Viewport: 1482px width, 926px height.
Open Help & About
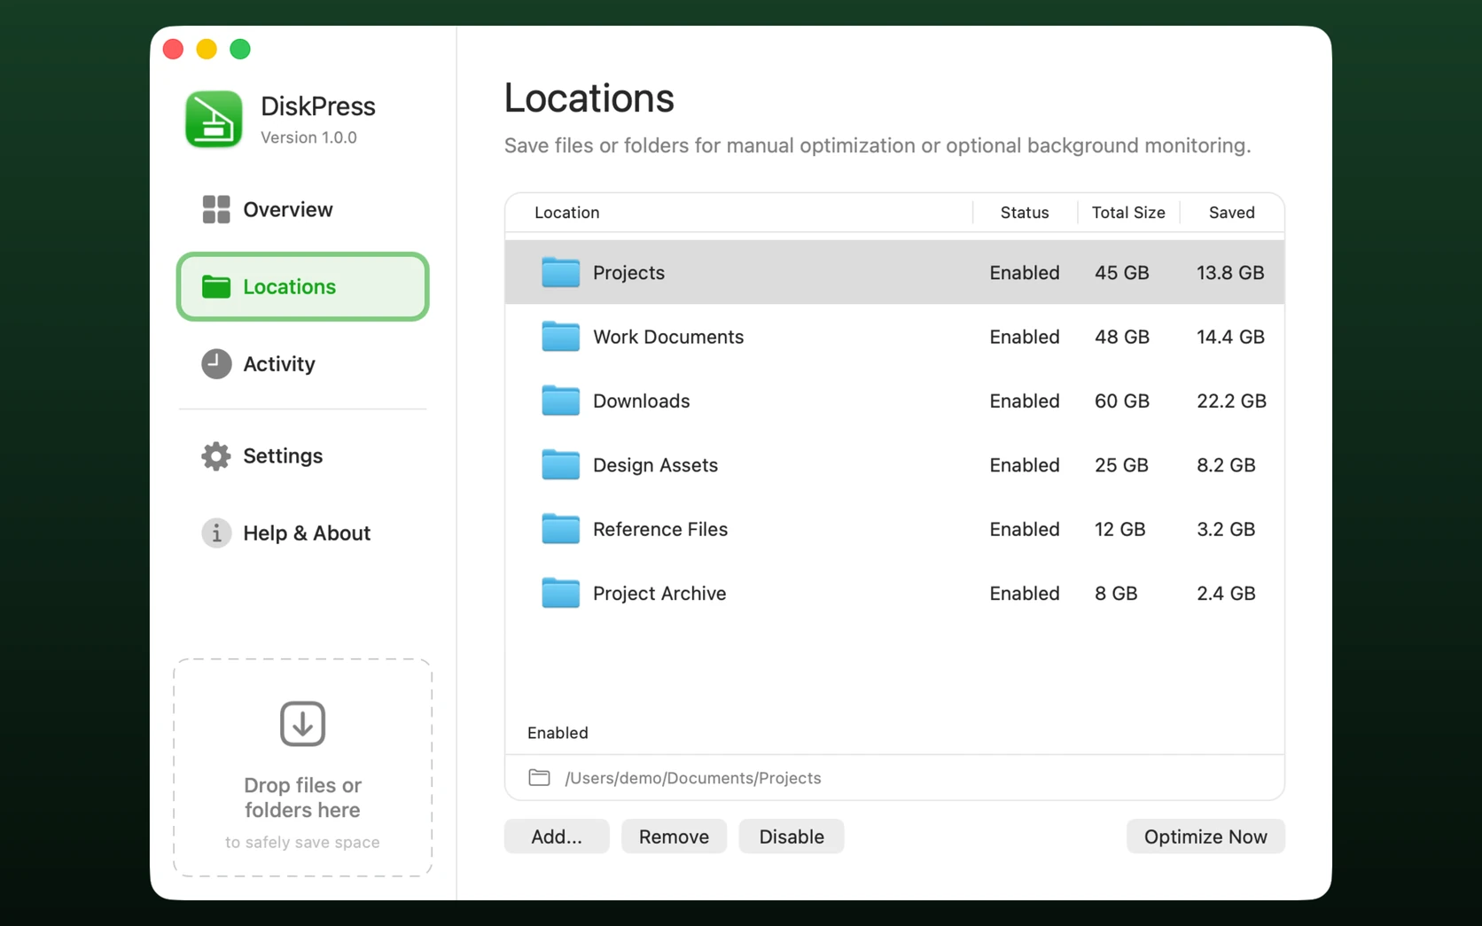pyautogui.click(x=302, y=533)
